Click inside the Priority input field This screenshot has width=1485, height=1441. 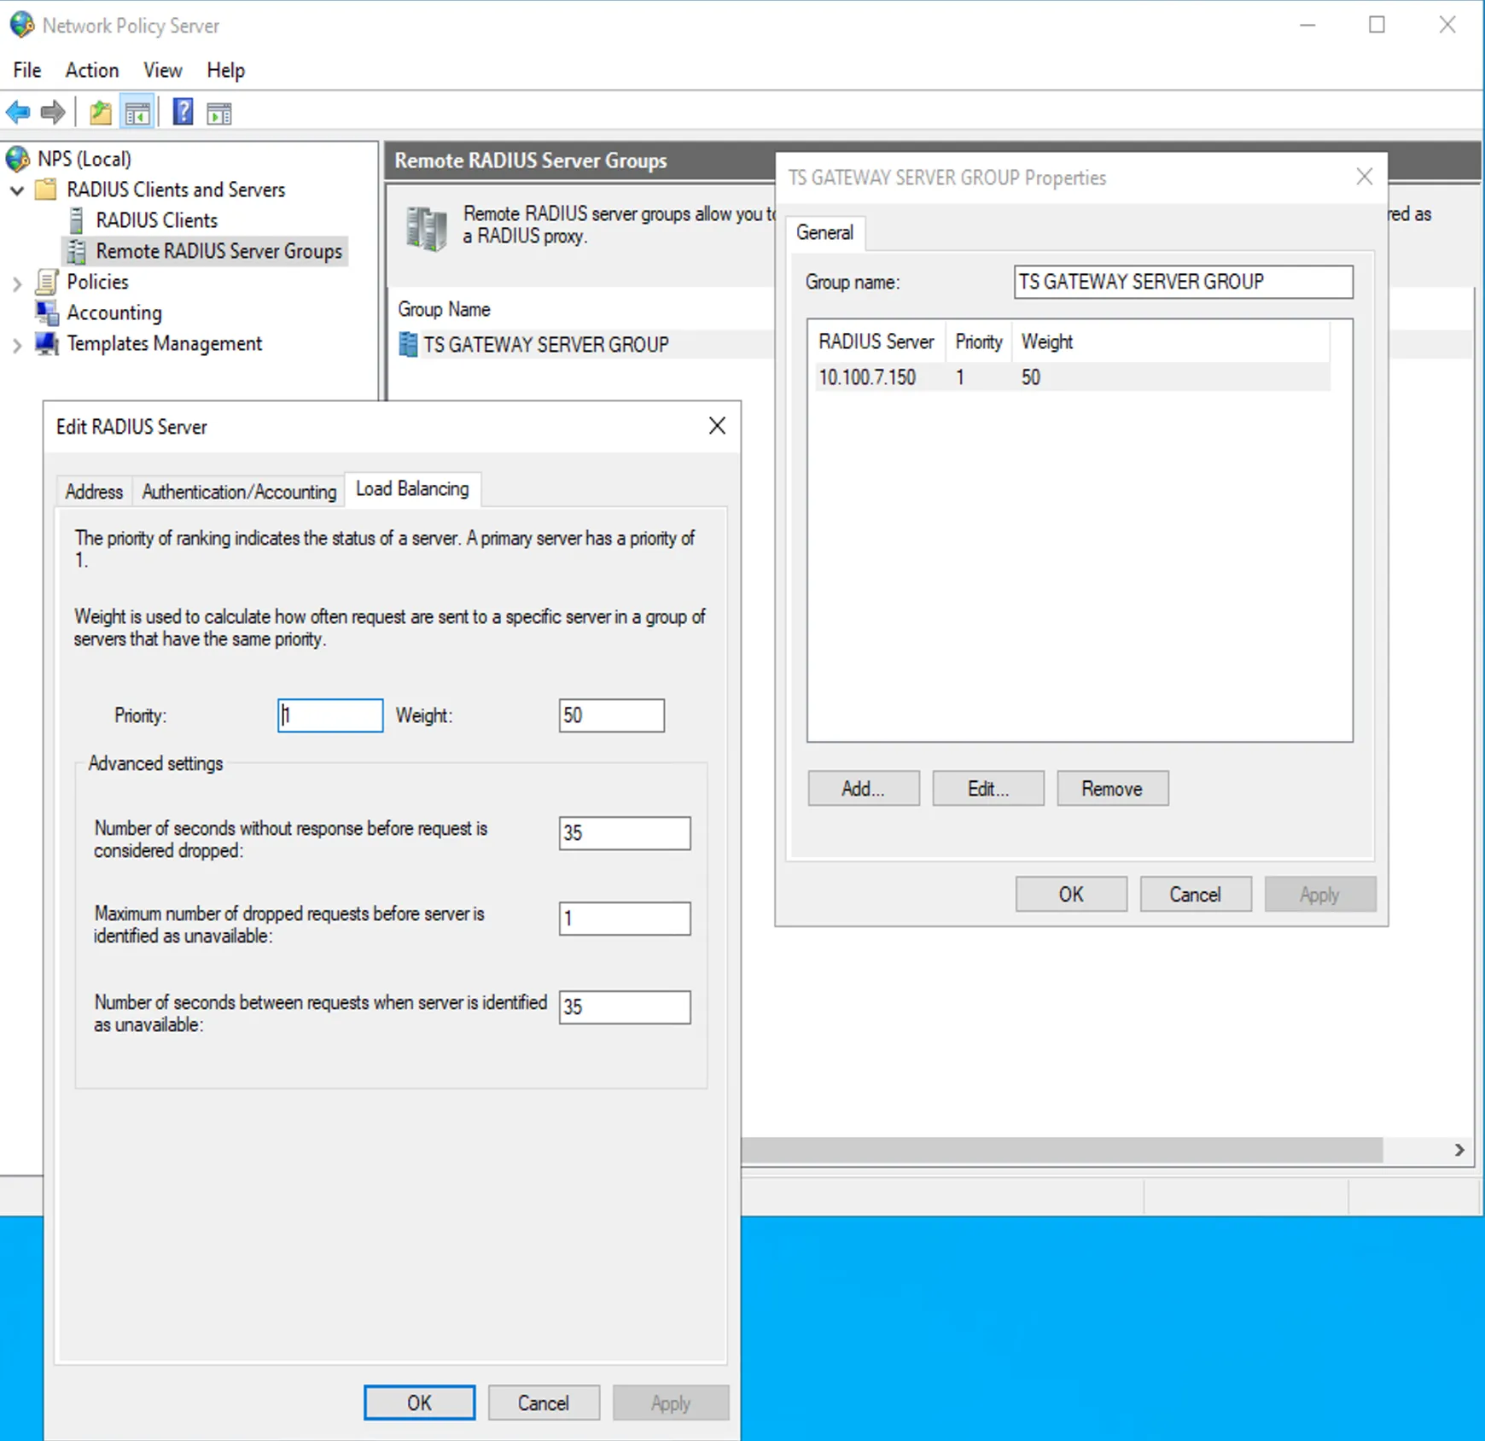pyautogui.click(x=329, y=715)
